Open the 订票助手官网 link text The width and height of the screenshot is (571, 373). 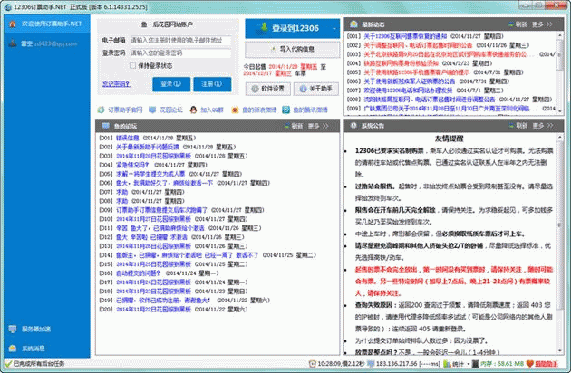[x=125, y=110]
